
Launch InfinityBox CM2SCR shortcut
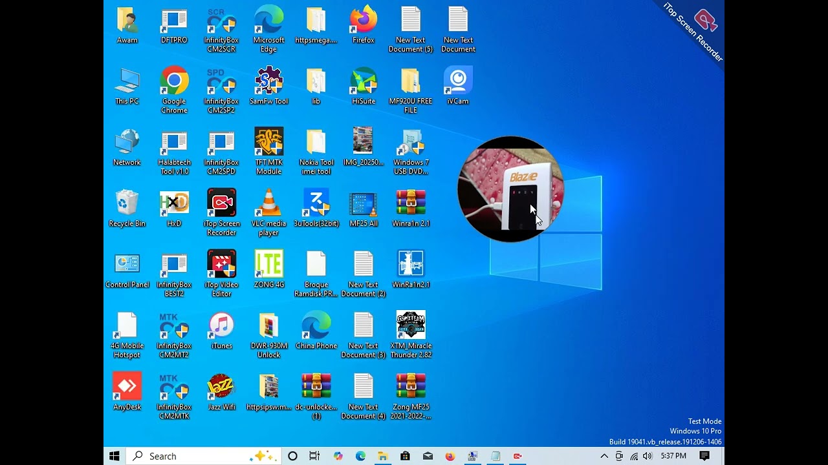coord(221,30)
